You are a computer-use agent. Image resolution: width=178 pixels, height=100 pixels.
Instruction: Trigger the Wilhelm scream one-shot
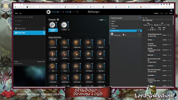click(52, 54)
